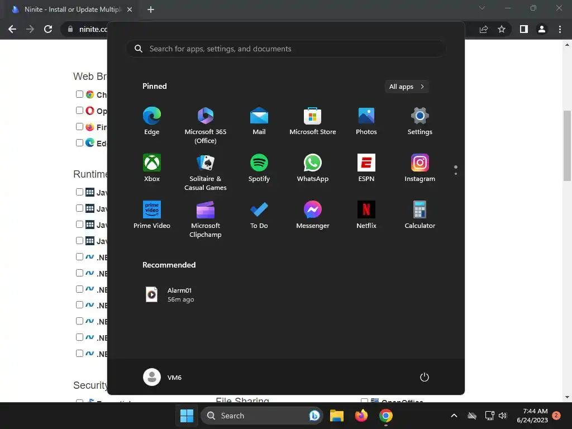The width and height of the screenshot is (572, 429).
Task: Launch the Xbox app
Action: pyautogui.click(x=152, y=168)
